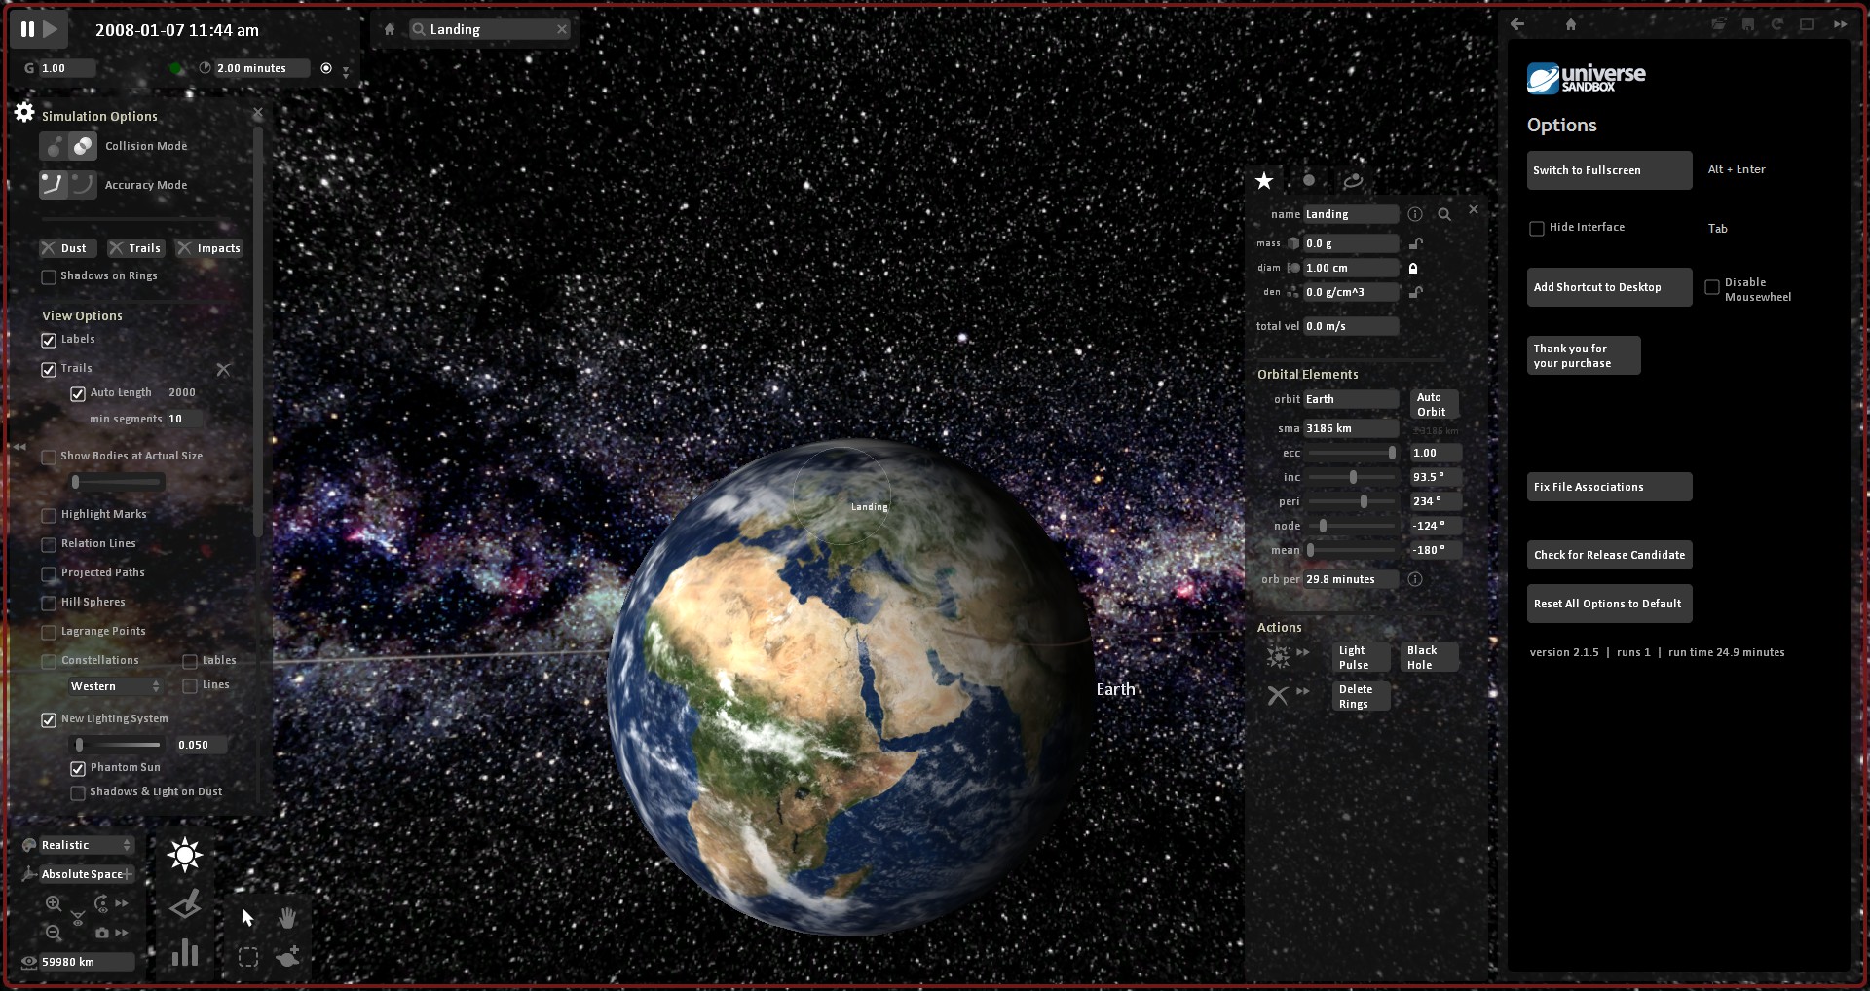Check the Hide Interface checkbox
Screen dimensions: 1870x991
[1537, 229]
